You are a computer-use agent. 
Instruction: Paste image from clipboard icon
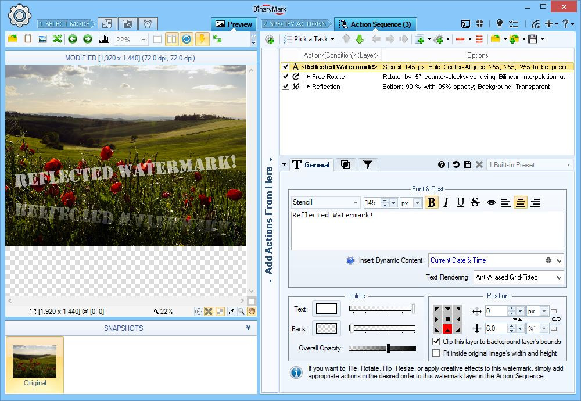click(x=28, y=39)
